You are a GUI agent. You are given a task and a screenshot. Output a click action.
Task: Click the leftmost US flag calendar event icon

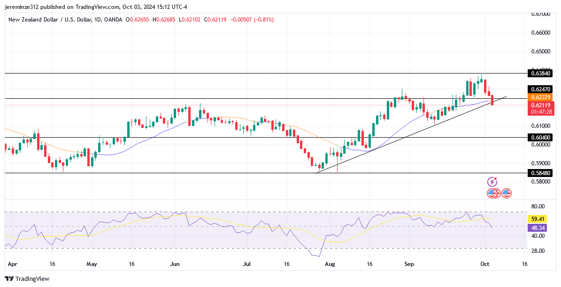(x=491, y=193)
